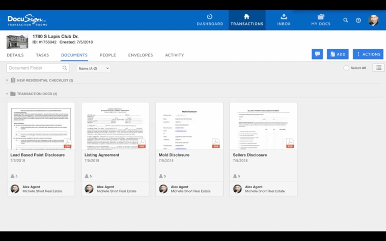Click the search magnifier in header
Image resolution: width=386 pixels, height=241 pixels.
(346, 20)
